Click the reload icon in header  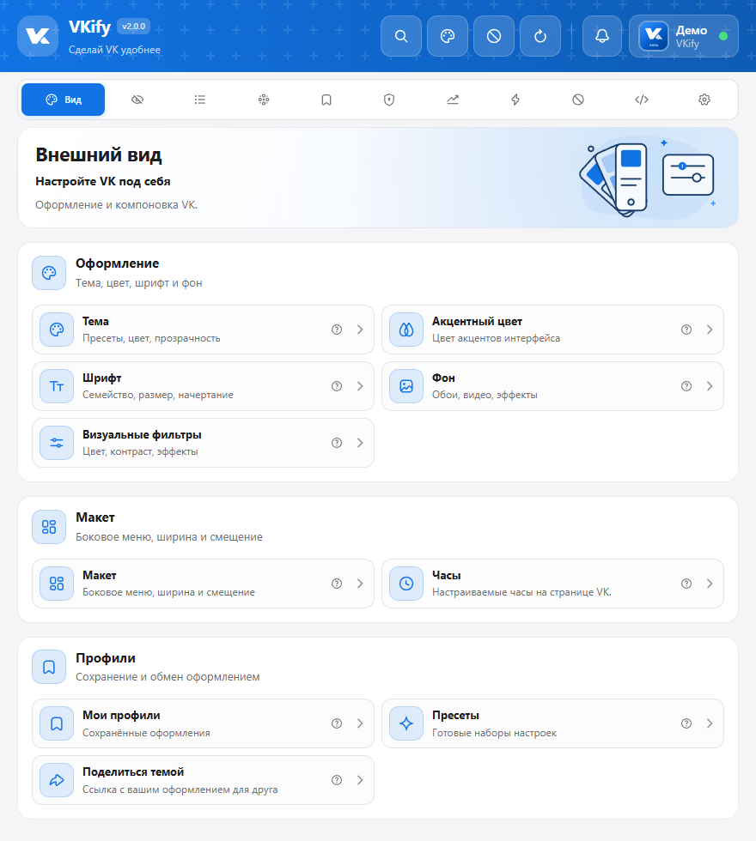[540, 36]
